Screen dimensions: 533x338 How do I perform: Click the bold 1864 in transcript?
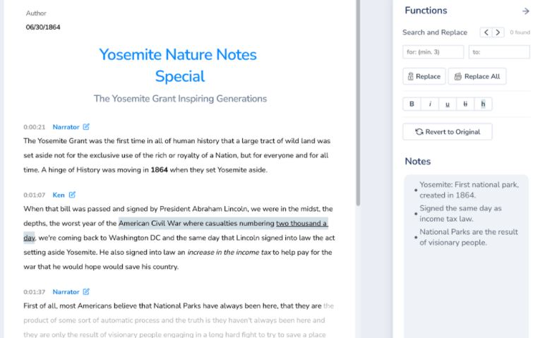(159, 170)
